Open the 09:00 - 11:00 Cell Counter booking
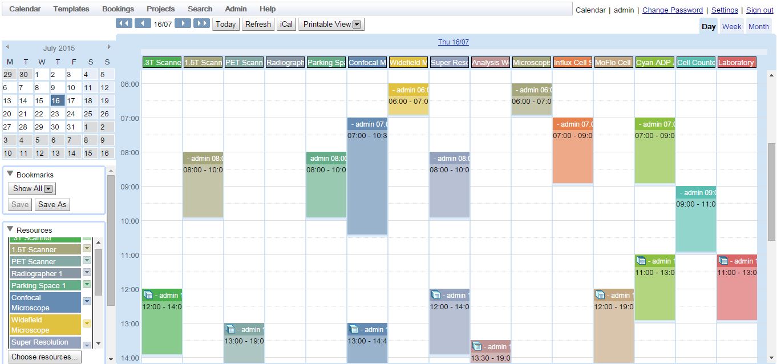The image size is (777, 364). point(696,220)
